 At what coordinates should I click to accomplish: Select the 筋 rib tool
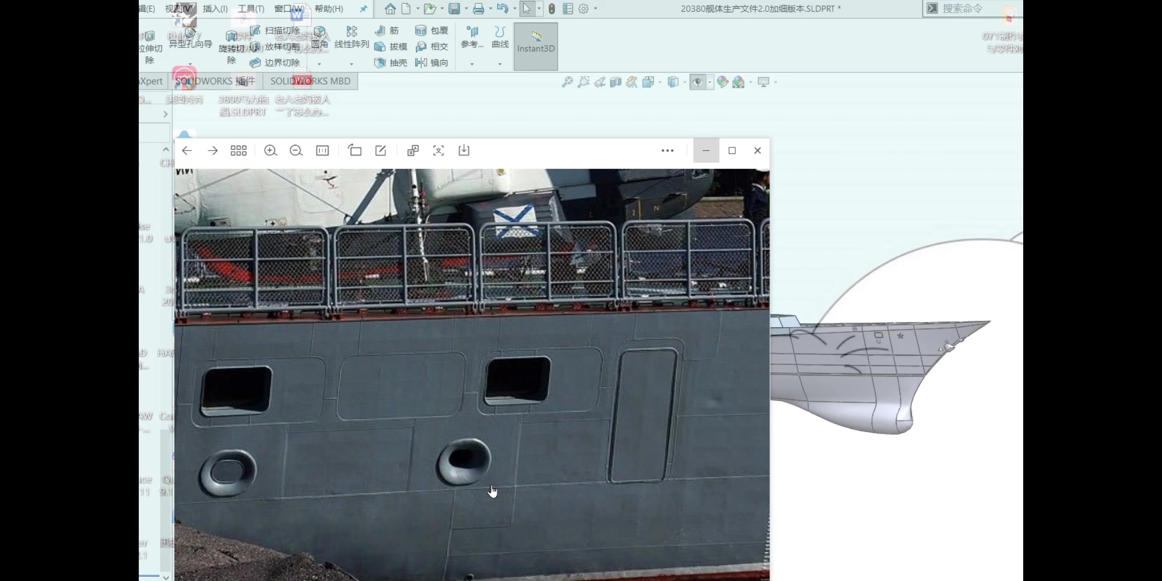click(387, 31)
